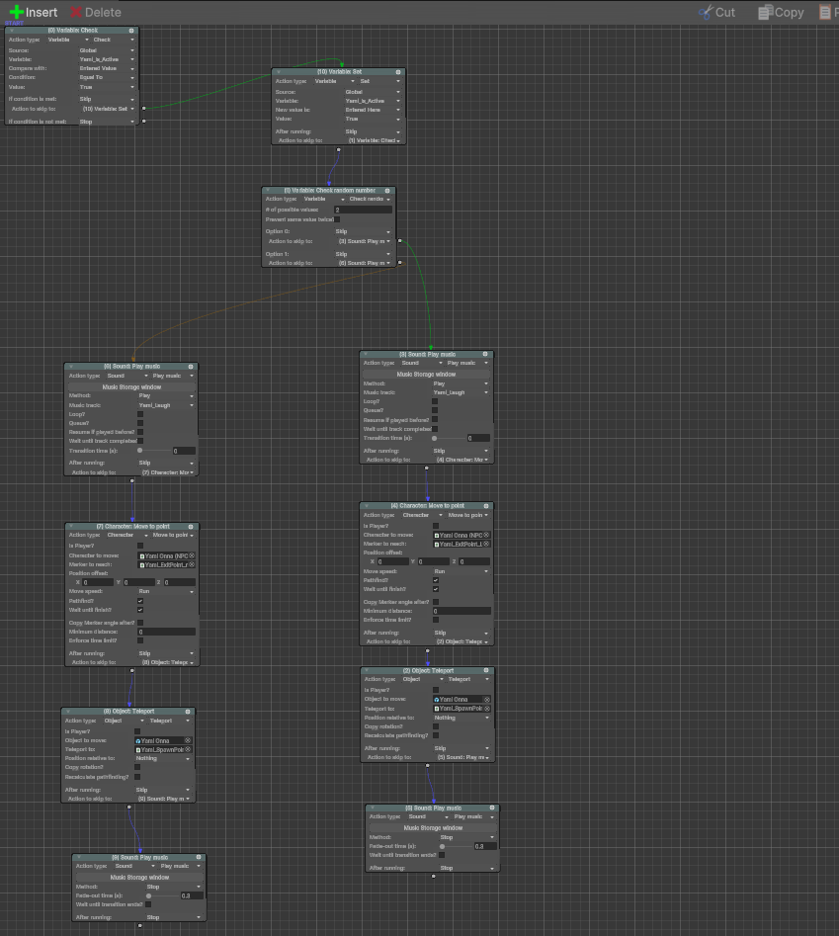Open Music Storage window in node (3)
The width and height of the screenshot is (839, 936).
tap(426, 375)
